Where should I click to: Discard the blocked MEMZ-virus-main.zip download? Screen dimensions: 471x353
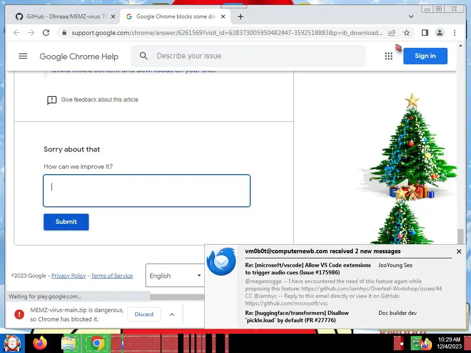(144, 314)
